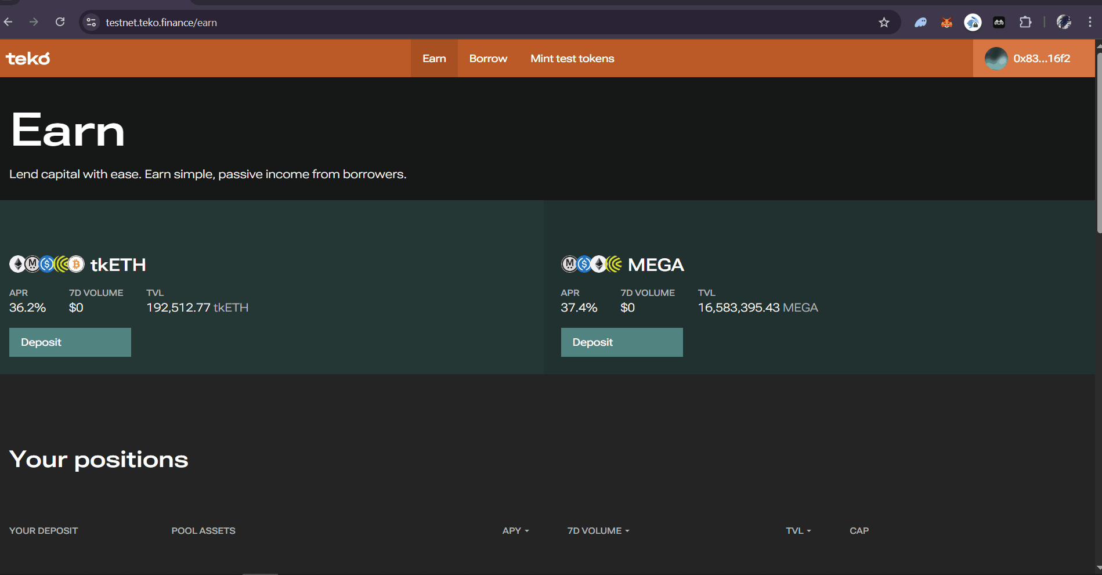The width and height of the screenshot is (1102, 575).
Task: Deposit into the tkETH pool
Action: [70, 342]
